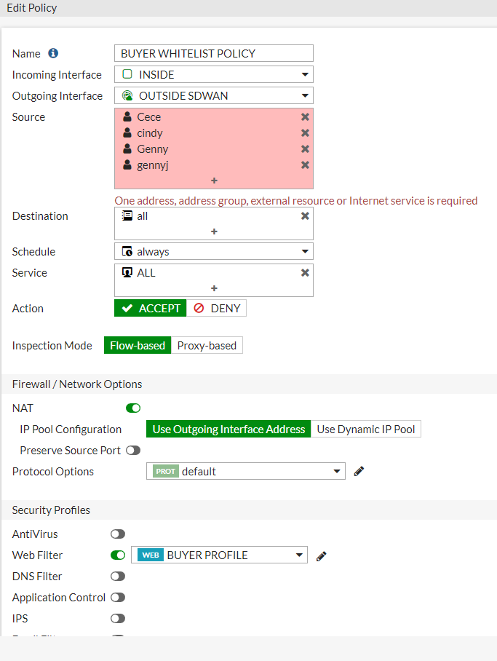497x661 pixels.
Task: Edit the Protocol Options pencil icon
Action: (359, 472)
